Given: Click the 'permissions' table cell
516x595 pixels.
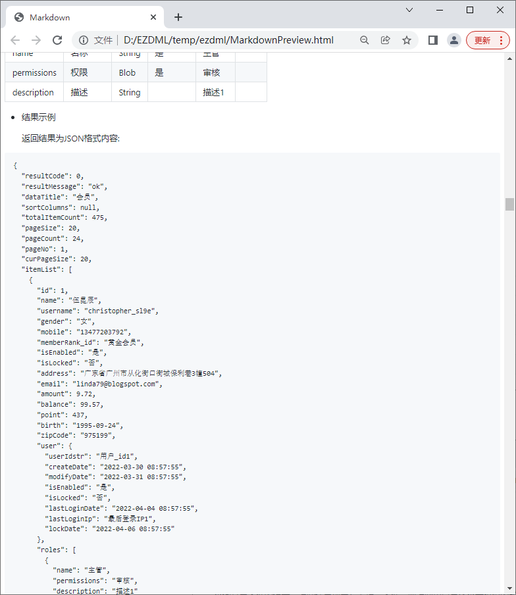Looking at the screenshot, I should pos(34,72).
